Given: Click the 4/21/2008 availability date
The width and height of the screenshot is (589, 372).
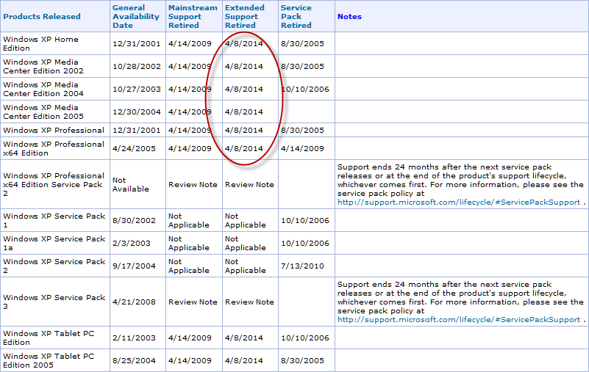Looking at the screenshot, I should coord(134,302).
